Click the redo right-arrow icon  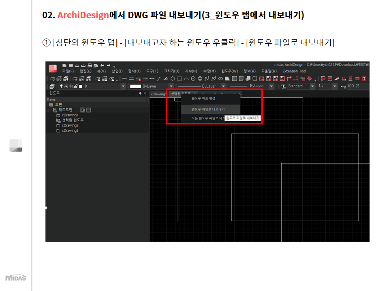tap(109, 65)
